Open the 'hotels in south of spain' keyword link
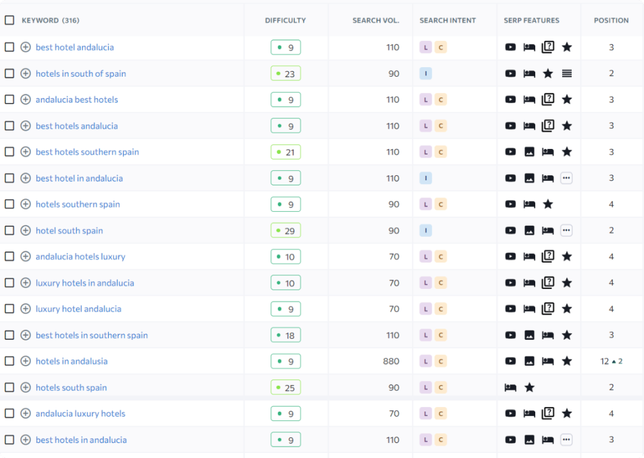The image size is (644, 458). [x=80, y=74]
